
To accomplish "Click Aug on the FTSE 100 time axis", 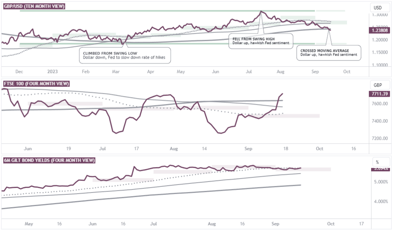I will [174, 149].
